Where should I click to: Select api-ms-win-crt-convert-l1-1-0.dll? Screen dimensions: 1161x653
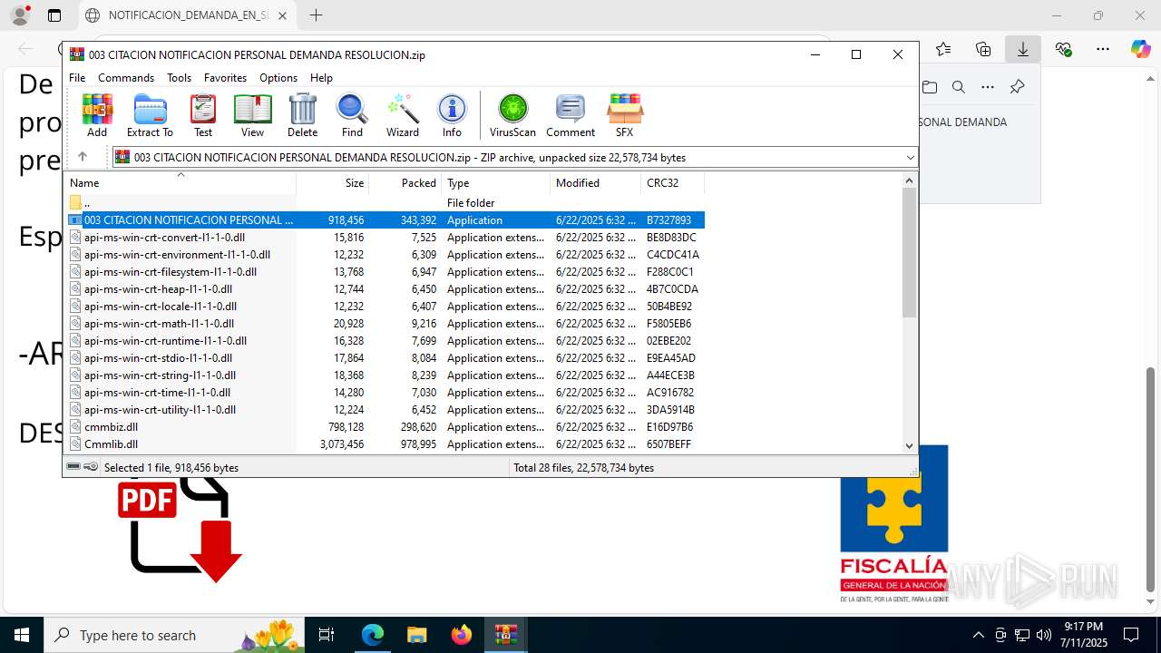click(x=385, y=237)
